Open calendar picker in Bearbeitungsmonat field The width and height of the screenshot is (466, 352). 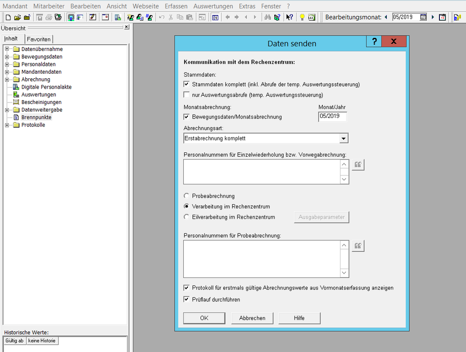pyautogui.click(x=423, y=17)
